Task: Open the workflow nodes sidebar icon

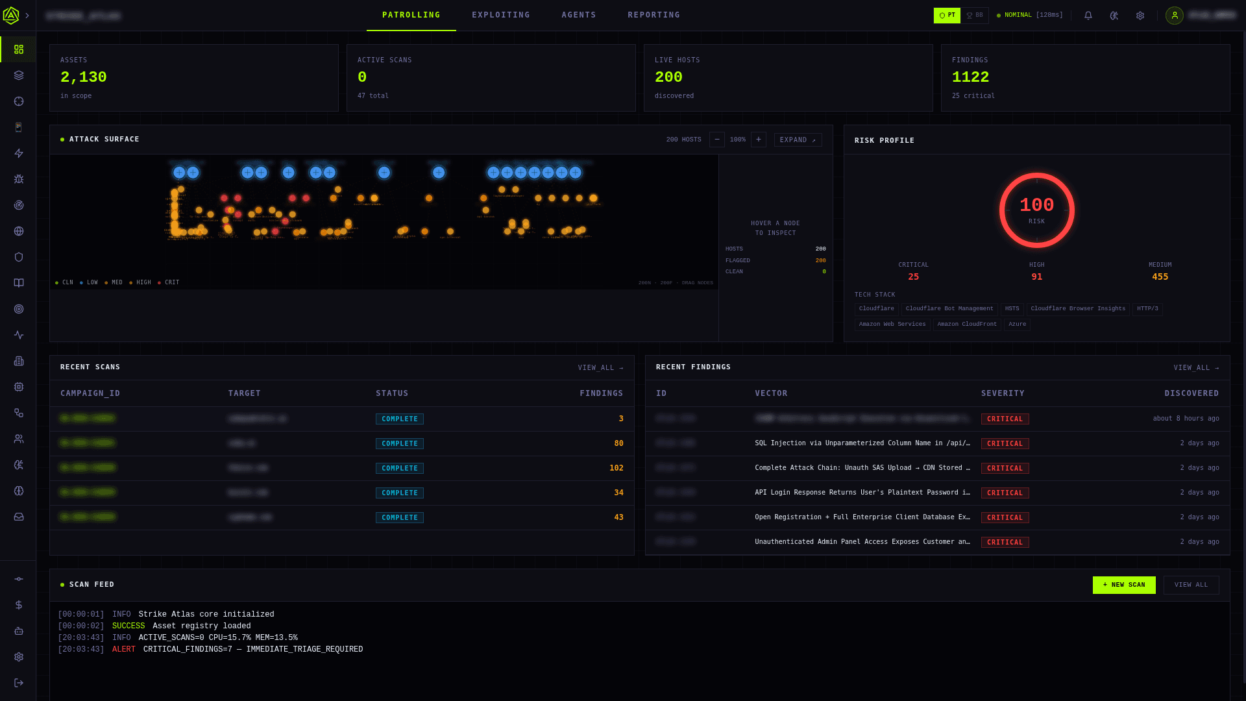Action: tap(19, 413)
